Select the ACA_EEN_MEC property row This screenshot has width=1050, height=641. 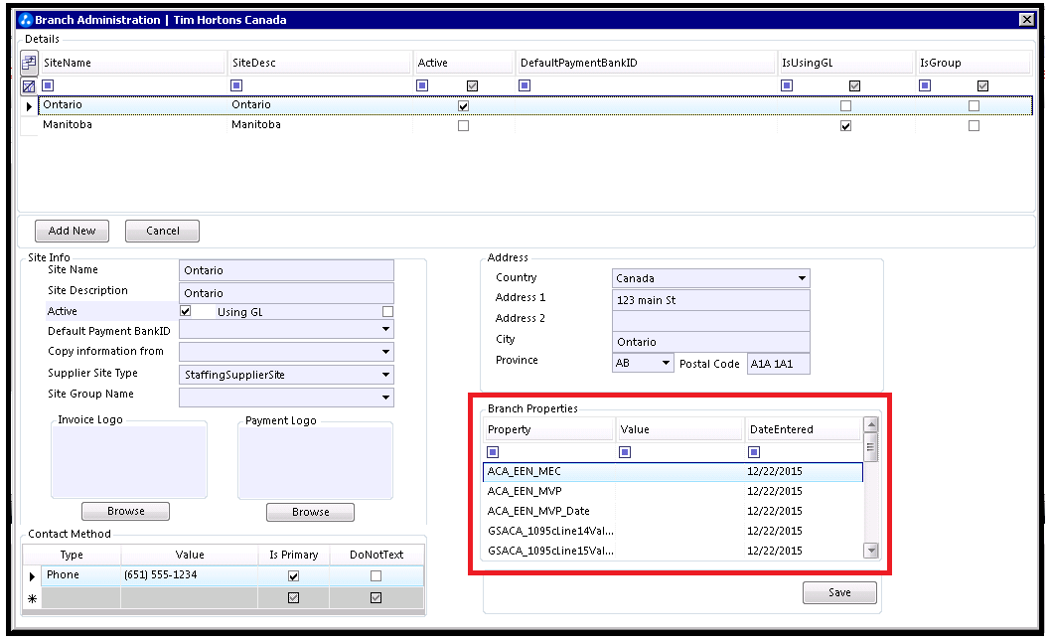(x=673, y=471)
